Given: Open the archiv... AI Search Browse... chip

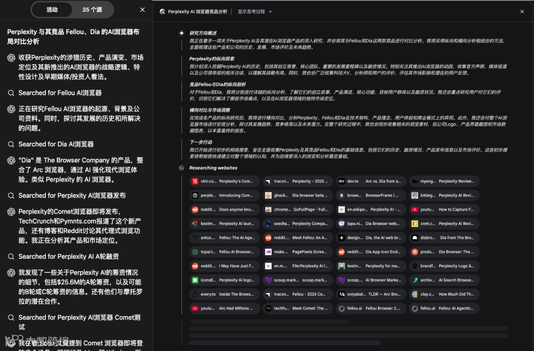Looking at the screenshot, I should coord(444,280).
